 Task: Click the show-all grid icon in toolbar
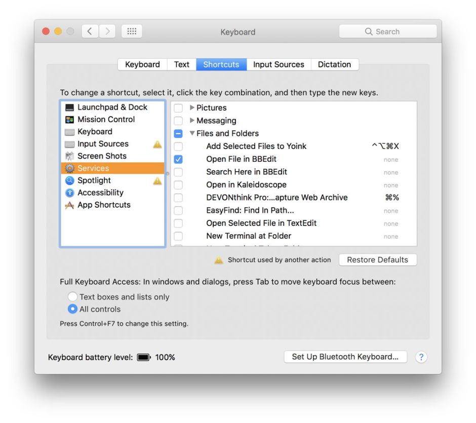click(132, 31)
